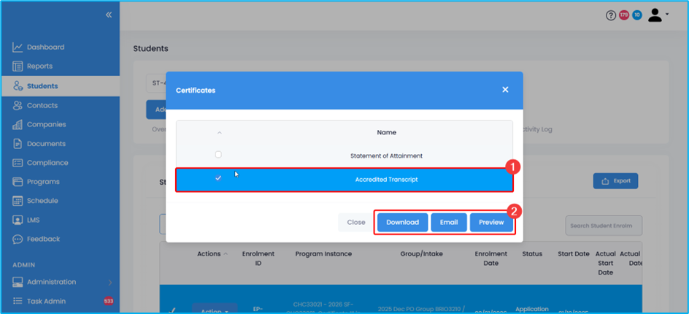This screenshot has height=314, width=689.
Task: Open the LMS sidebar icon
Action: 18,220
